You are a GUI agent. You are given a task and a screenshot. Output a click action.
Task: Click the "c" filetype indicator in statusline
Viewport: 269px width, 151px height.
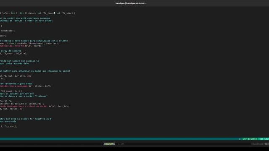[x=240, y=139]
